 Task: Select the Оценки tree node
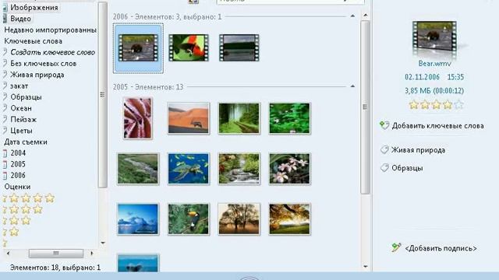(x=17, y=187)
